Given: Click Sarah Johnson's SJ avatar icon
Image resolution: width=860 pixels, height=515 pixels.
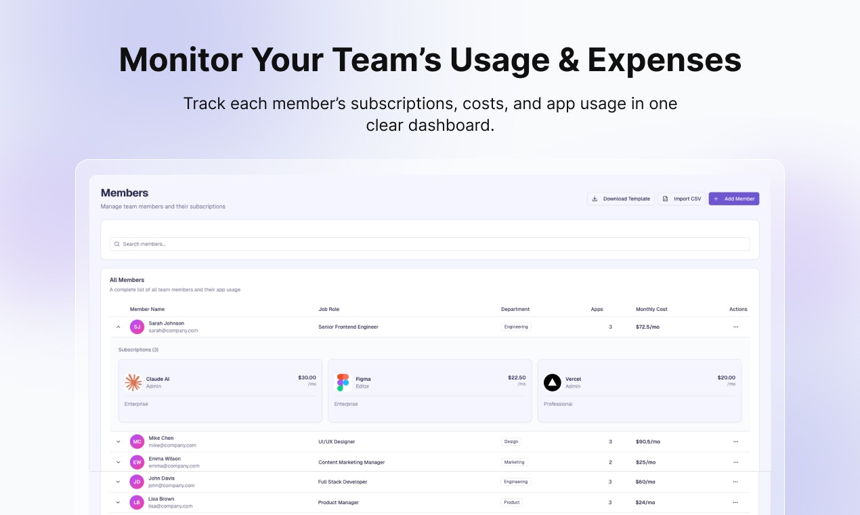Looking at the screenshot, I should click(x=137, y=327).
